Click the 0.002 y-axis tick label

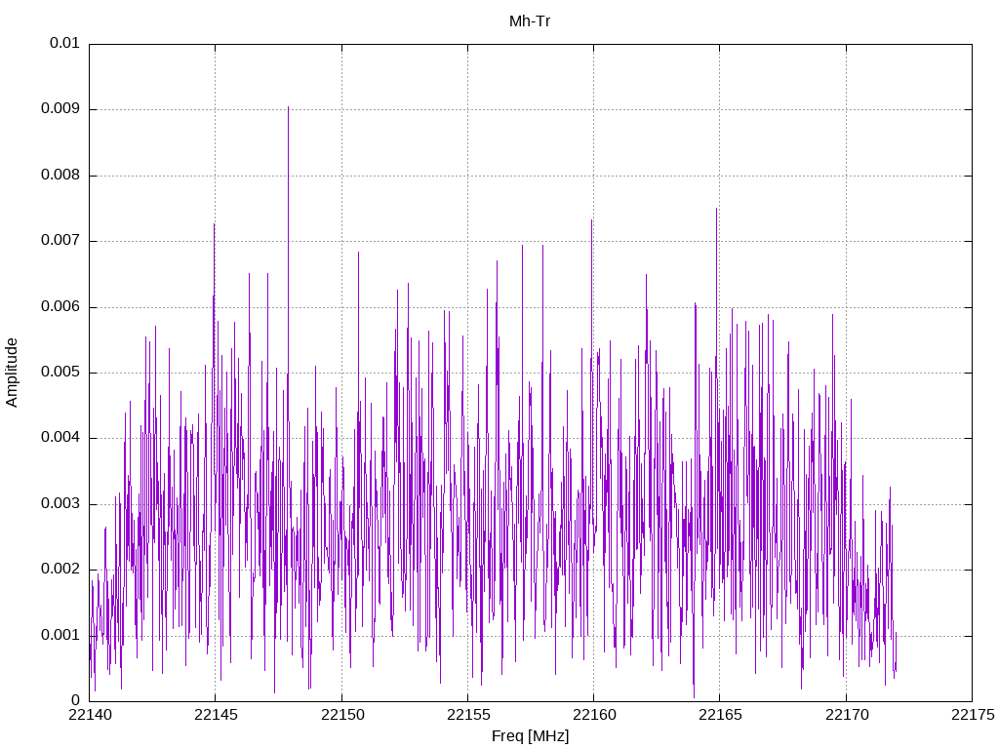point(60,570)
